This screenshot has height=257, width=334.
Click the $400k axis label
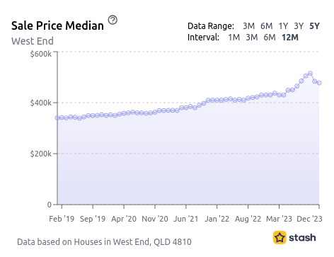[x=40, y=103]
